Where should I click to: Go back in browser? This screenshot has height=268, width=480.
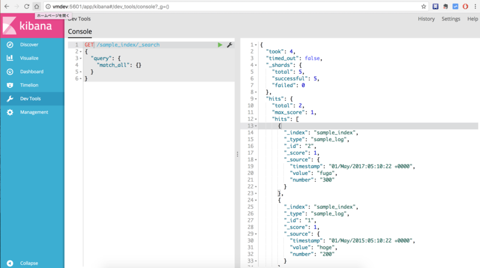[7, 7]
